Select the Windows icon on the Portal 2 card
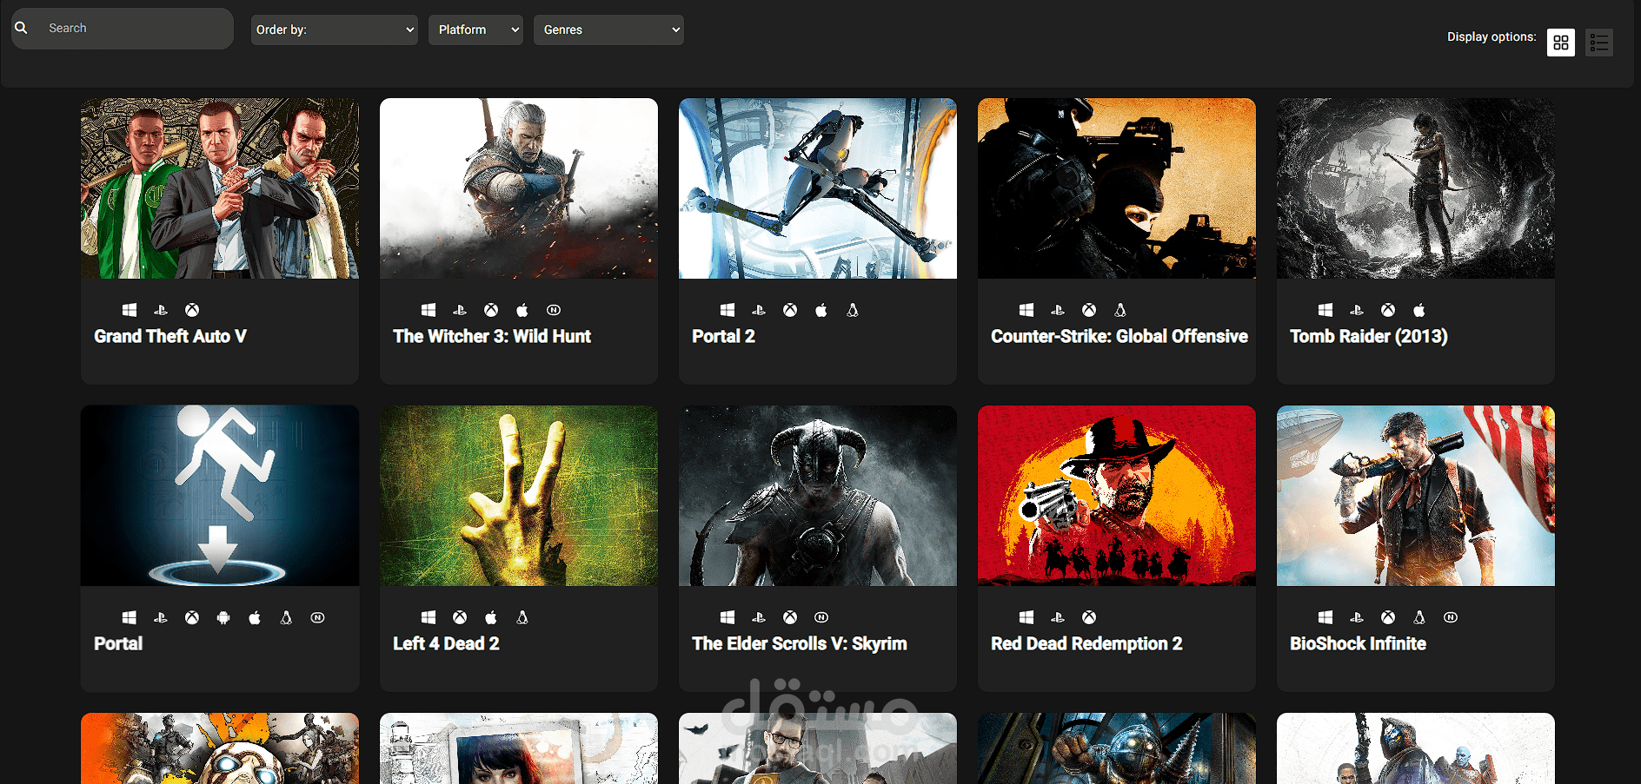 [x=727, y=310]
